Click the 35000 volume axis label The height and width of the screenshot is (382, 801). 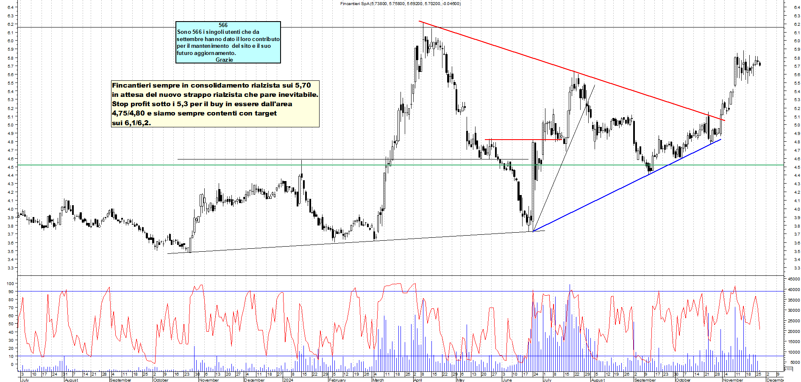[x=794, y=300]
